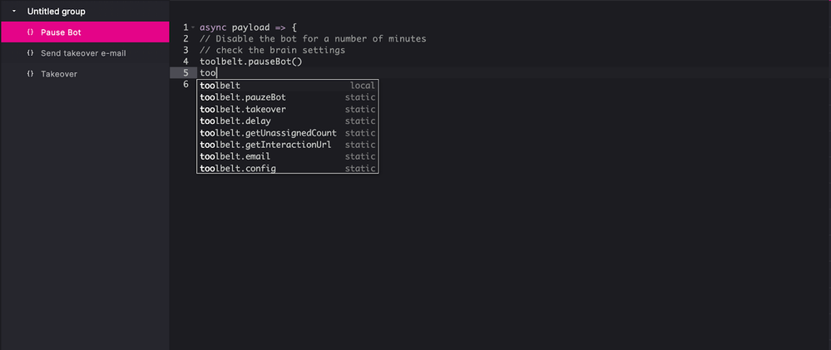This screenshot has width=831, height=350.
Task: Insert toolbelt.config from autocomplete list
Action: click(x=287, y=169)
